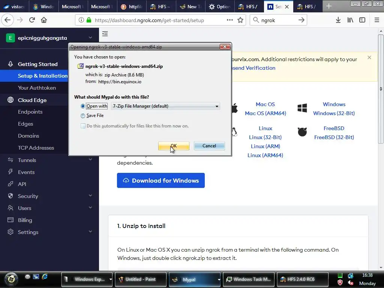Reload the current page
This screenshot has height=288, width=384.
click(32, 20)
